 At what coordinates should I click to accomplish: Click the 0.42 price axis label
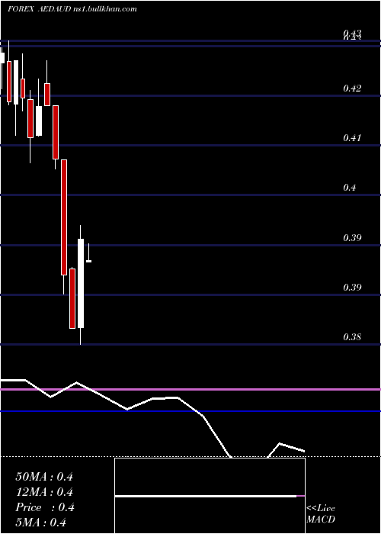click(x=352, y=88)
